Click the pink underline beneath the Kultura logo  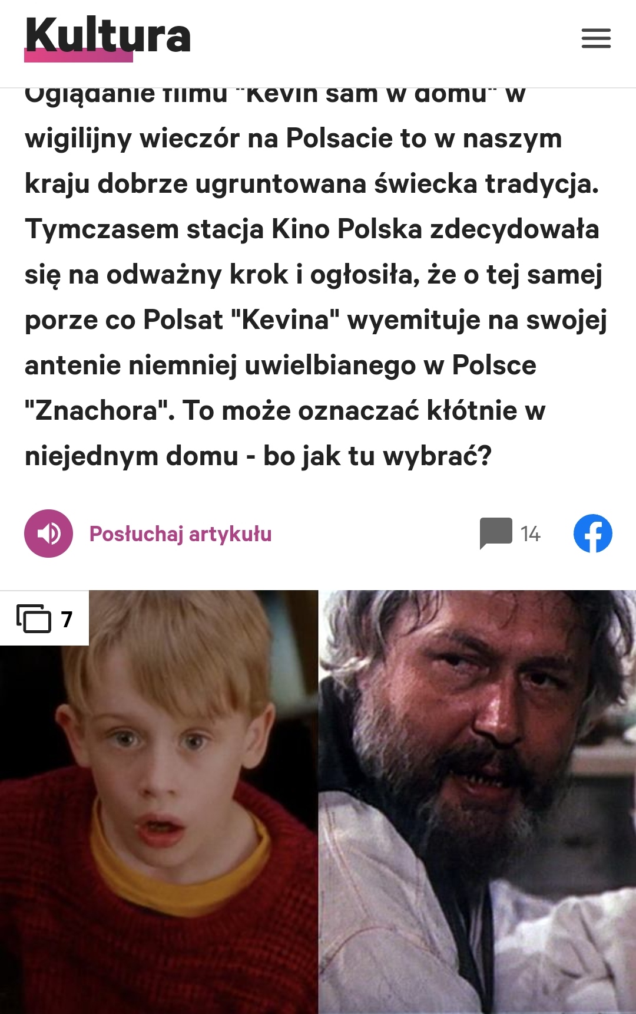pos(78,55)
